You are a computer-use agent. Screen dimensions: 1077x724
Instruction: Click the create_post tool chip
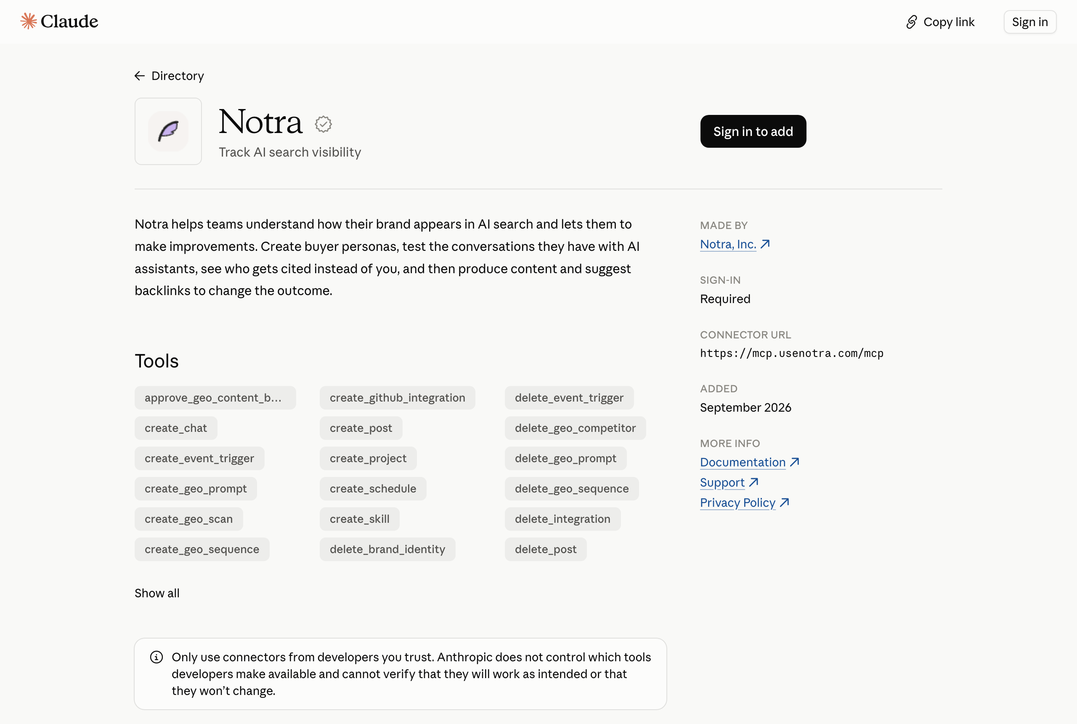[361, 428]
